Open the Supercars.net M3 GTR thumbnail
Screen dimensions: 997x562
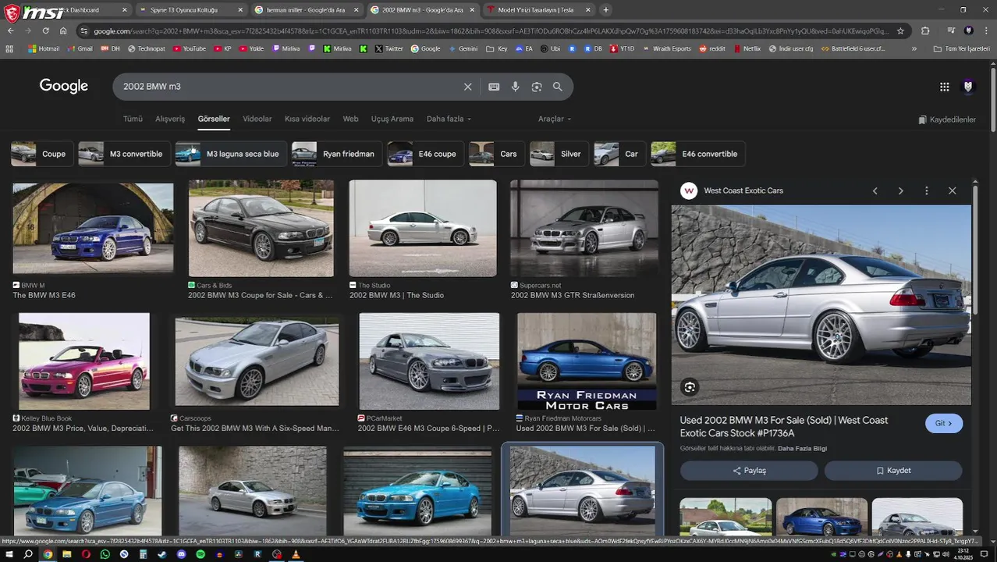584,228
